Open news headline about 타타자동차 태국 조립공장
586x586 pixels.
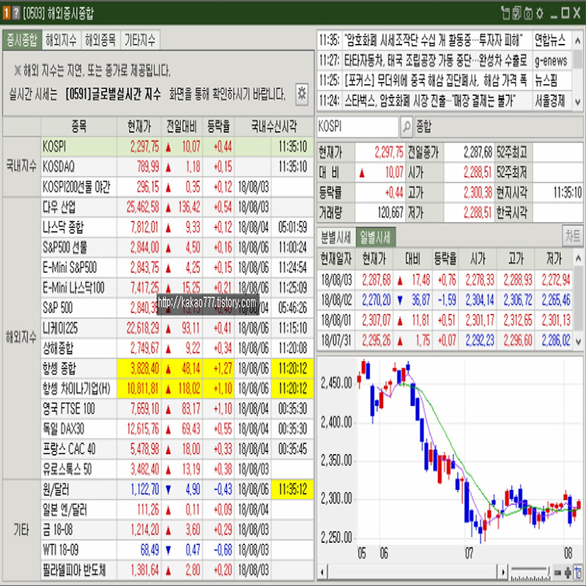pyautogui.click(x=436, y=60)
